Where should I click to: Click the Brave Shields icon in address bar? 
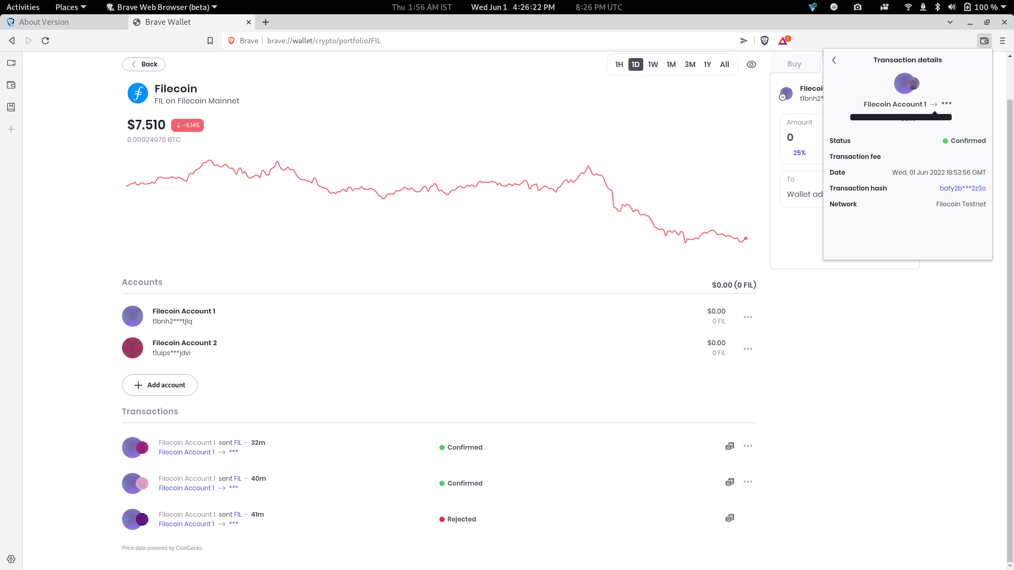[x=765, y=41]
